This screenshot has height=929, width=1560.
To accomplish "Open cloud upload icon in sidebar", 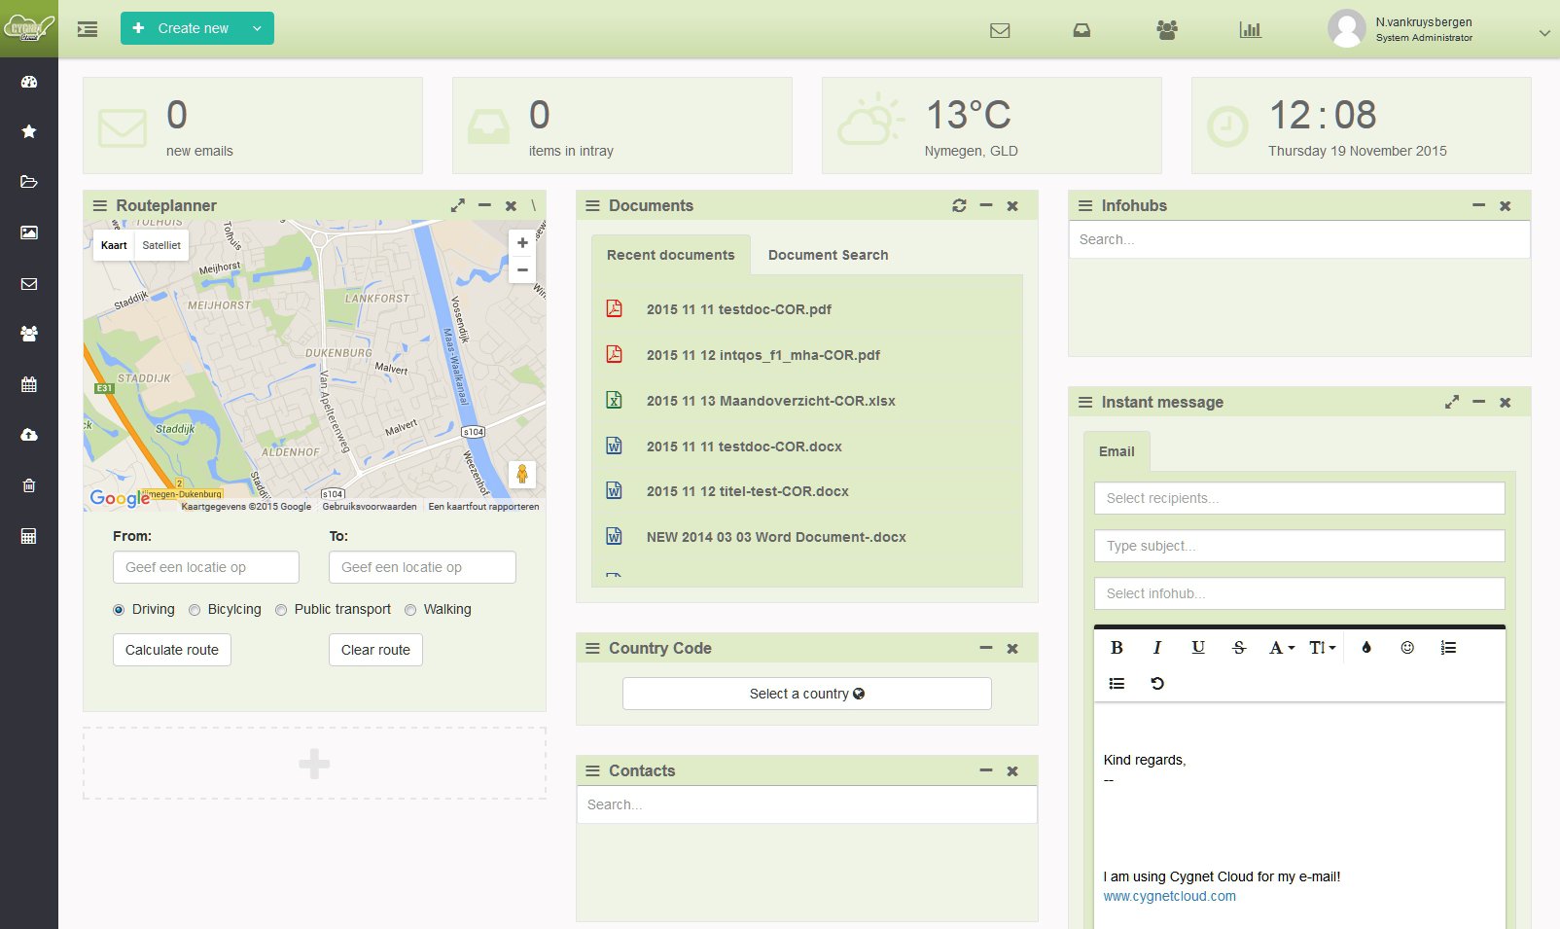I will coord(29,435).
